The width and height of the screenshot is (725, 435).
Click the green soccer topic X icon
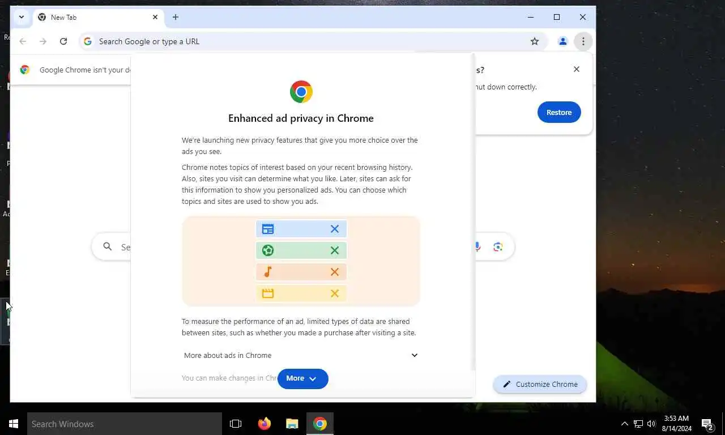click(x=335, y=250)
